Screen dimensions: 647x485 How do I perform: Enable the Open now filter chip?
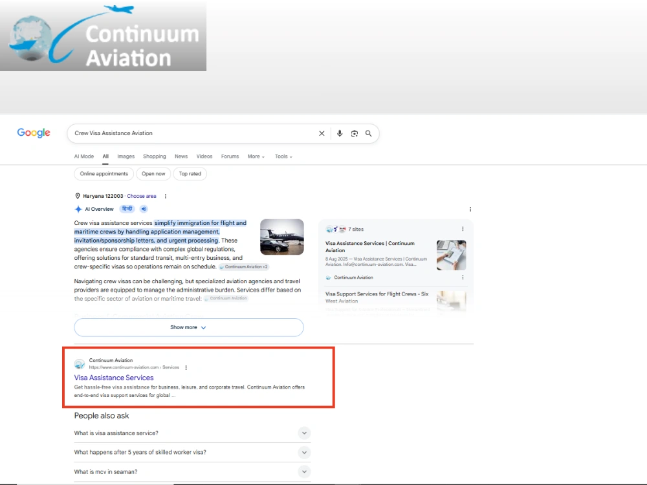[x=153, y=173]
